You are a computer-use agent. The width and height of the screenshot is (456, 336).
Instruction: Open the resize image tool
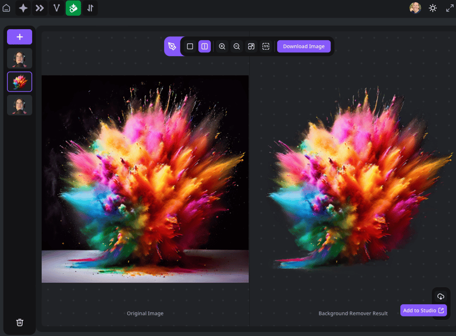[251, 46]
